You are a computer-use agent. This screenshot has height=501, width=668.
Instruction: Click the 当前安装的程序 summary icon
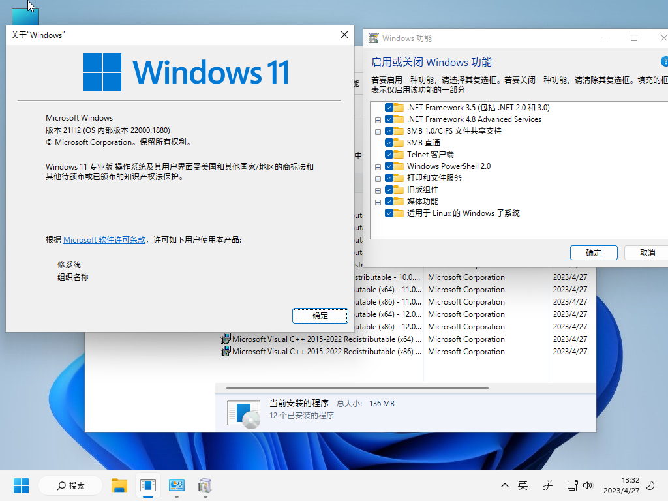pyautogui.click(x=243, y=413)
